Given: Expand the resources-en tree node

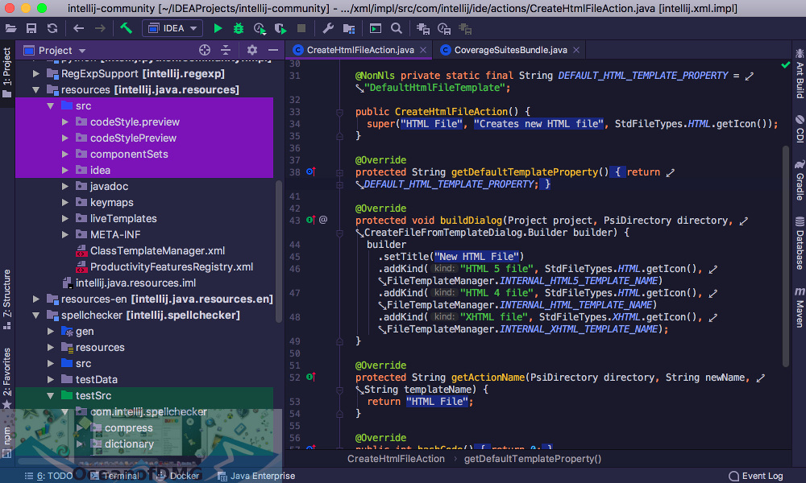Looking at the screenshot, I should pyautogui.click(x=35, y=299).
